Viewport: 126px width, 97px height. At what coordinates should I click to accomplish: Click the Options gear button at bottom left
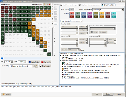(x=6, y=94)
